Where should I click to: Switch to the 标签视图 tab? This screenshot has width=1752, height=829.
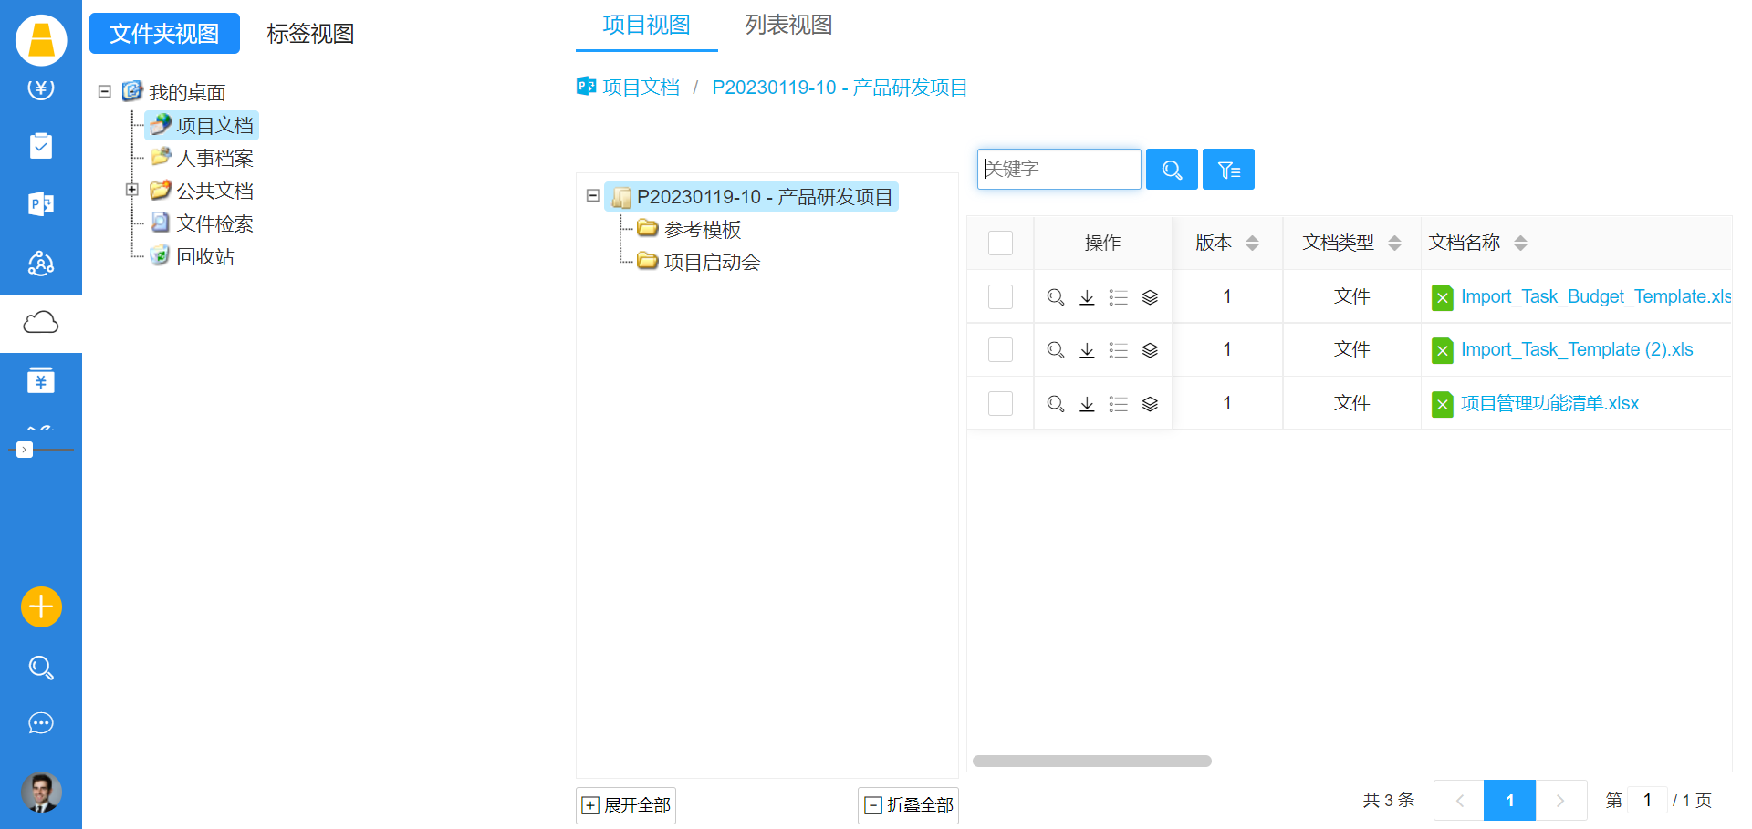point(310,34)
